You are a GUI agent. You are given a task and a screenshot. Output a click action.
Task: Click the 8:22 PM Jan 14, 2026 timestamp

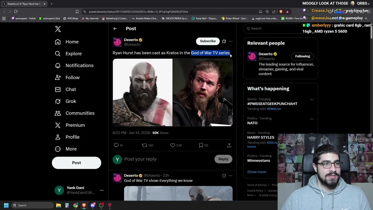pos(131,133)
